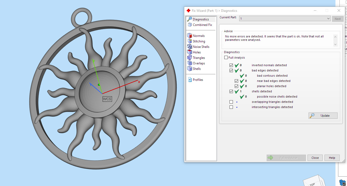The height and width of the screenshot is (186, 347).
Task: Go to Normals page label
Action: pyautogui.click(x=199, y=36)
